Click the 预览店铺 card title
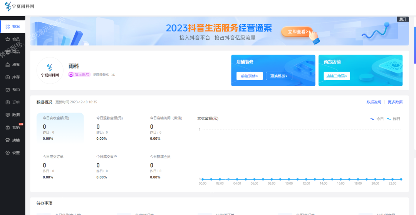This screenshot has height=215, width=416. (x=332, y=62)
